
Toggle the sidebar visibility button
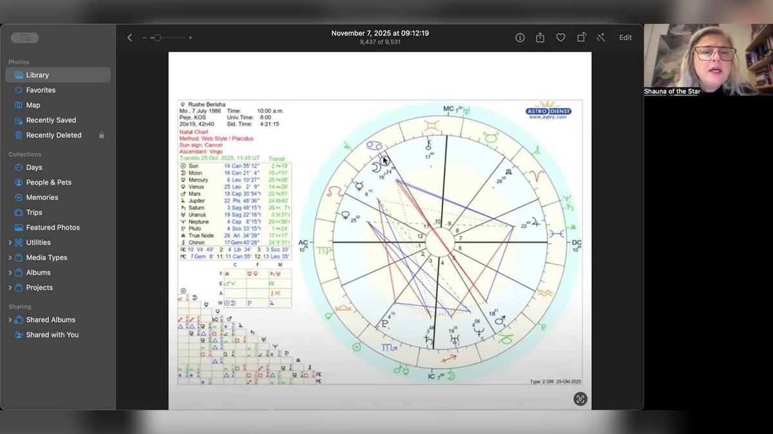(x=24, y=38)
